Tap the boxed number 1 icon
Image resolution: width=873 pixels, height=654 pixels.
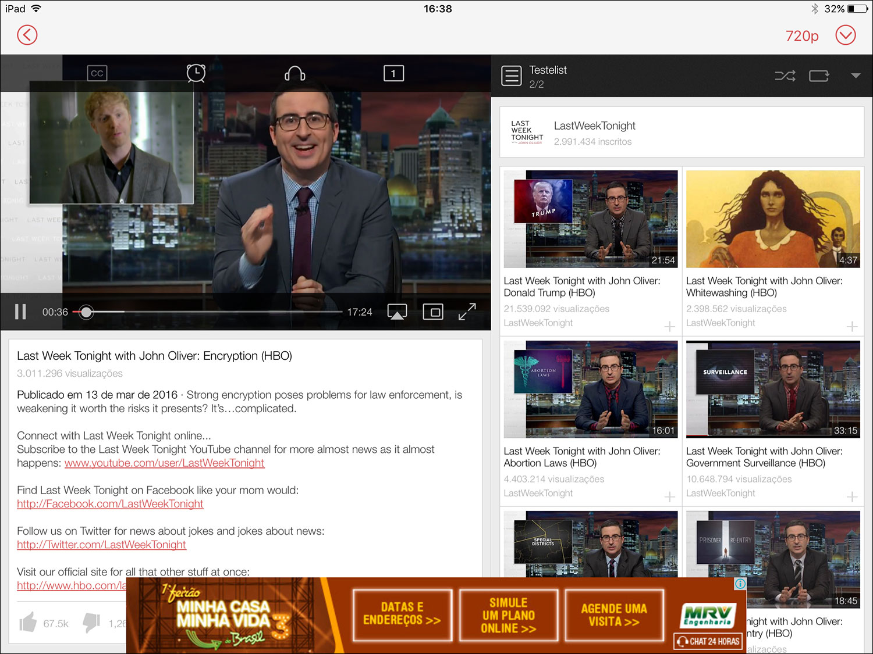coord(394,73)
